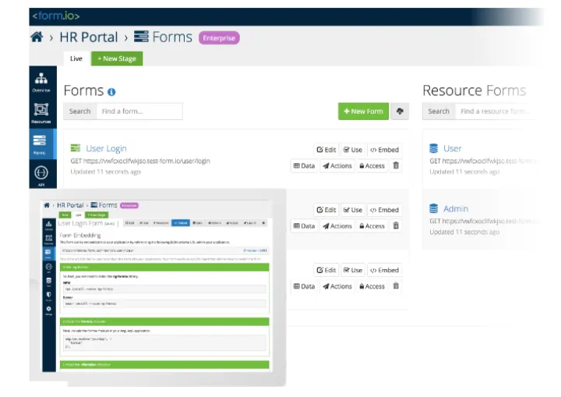Image resolution: width=561 pixels, height=397 pixels.
Task: Edit the User Login form
Action: pyautogui.click(x=326, y=150)
